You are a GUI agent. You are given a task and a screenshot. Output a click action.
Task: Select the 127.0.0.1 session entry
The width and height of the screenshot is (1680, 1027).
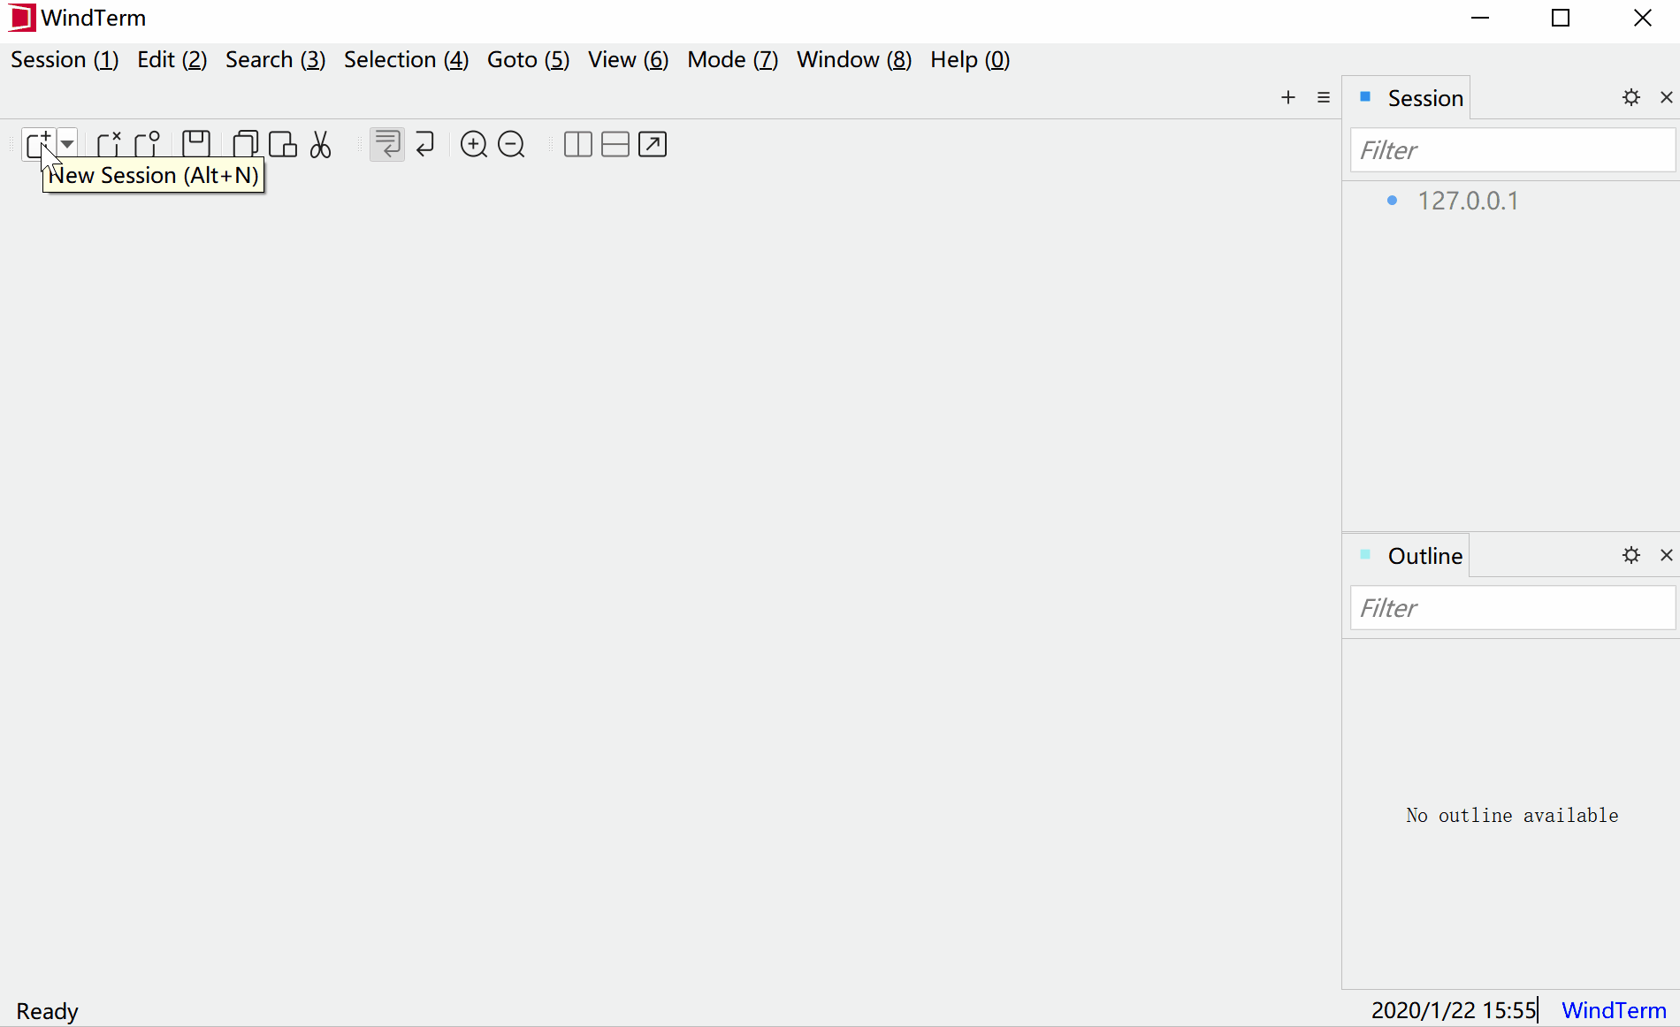coord(1468,201)
